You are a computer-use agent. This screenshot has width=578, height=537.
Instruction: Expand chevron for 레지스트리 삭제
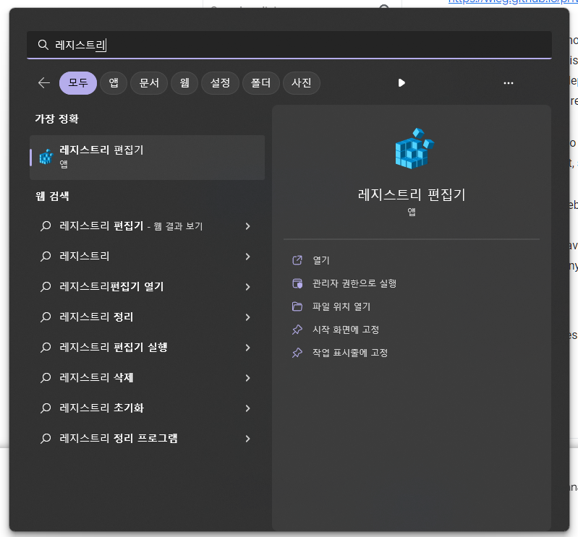pos(247,378)
